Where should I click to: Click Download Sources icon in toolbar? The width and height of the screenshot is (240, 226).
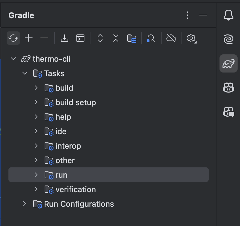point(65,38)
